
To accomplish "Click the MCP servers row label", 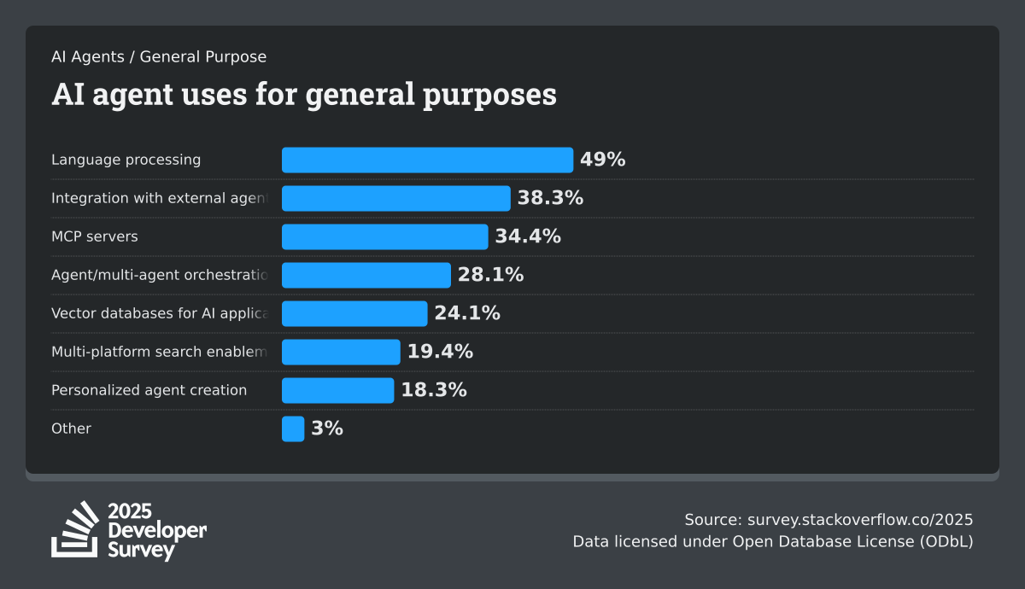I will tap(95, 236).
